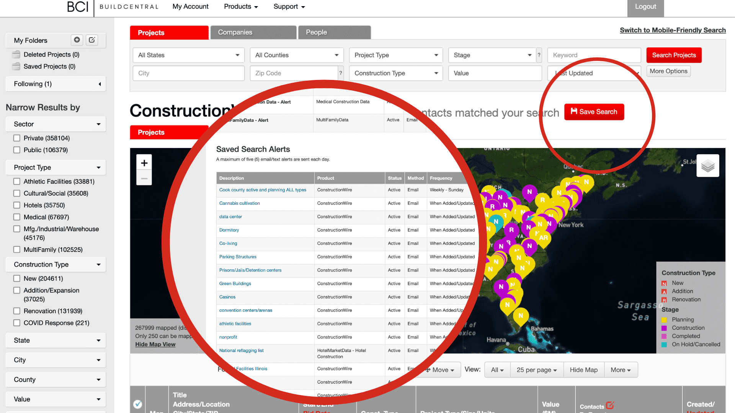Screen dimensions: 735x413
Task: Tick the Private sector checkbox
Action: pyautogui.click(x=17, y=138)
